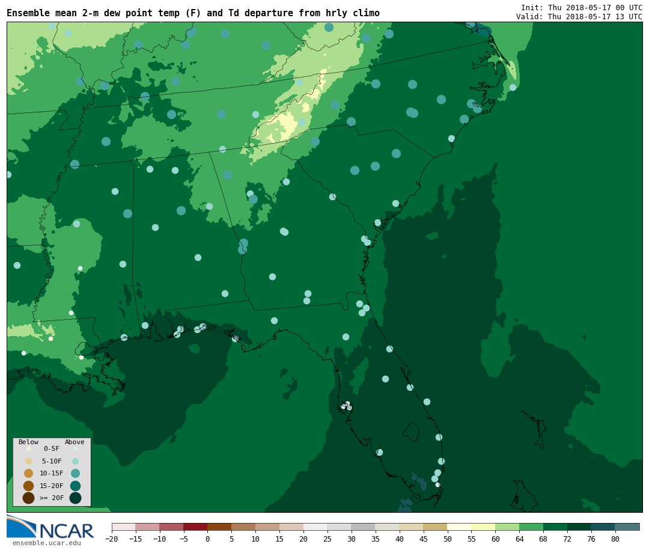Pick the 35 to 40 colorbar swatch
Image resolution: width=649 pixels, height=550 pixels.
[x=388, y=527]
